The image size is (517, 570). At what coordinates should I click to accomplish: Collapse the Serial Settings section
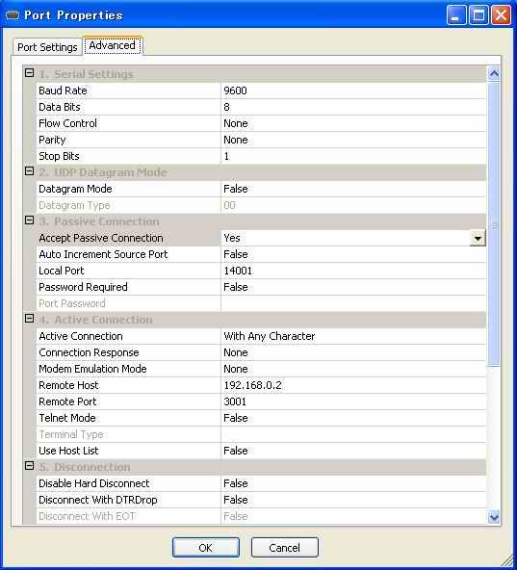coord(30,73)
